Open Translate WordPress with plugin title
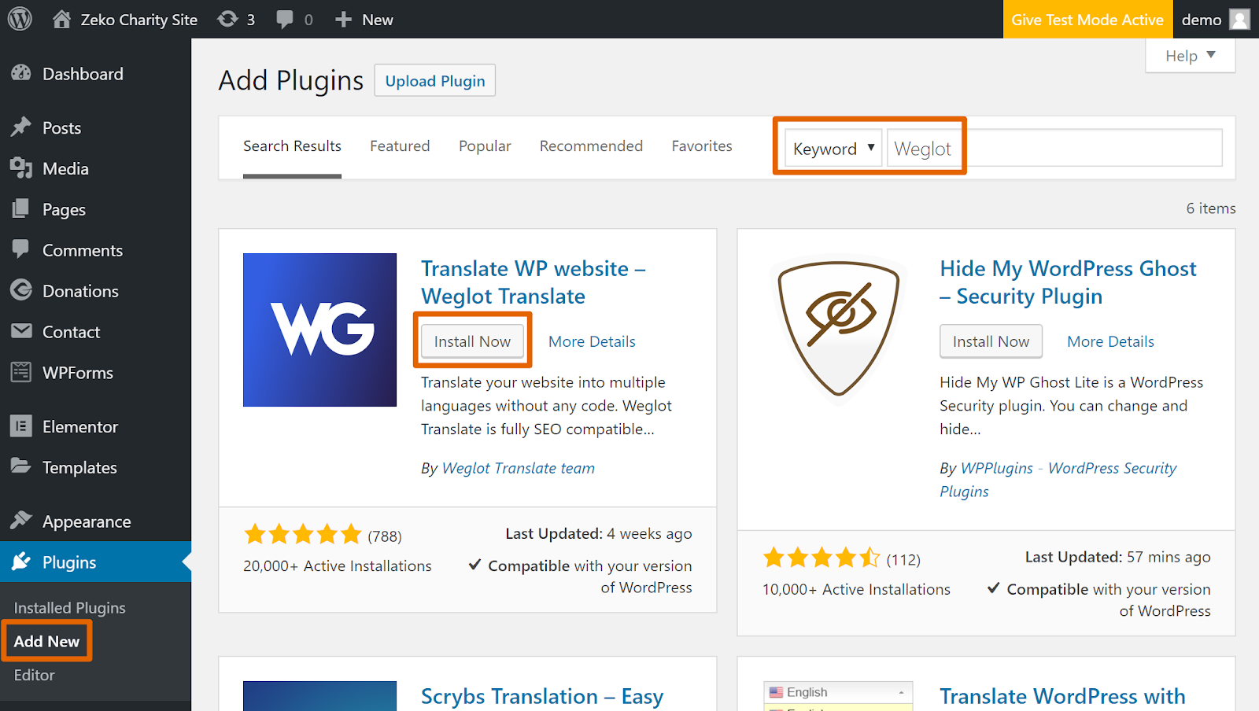The image size is (1259, 711). [1062, 696]
